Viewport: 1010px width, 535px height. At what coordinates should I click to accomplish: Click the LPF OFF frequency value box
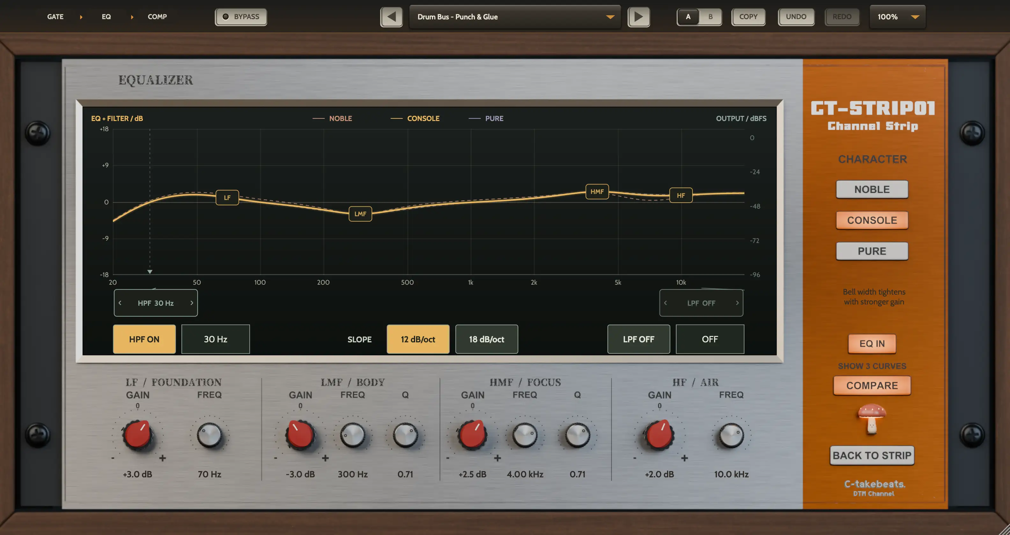[710, 339]
